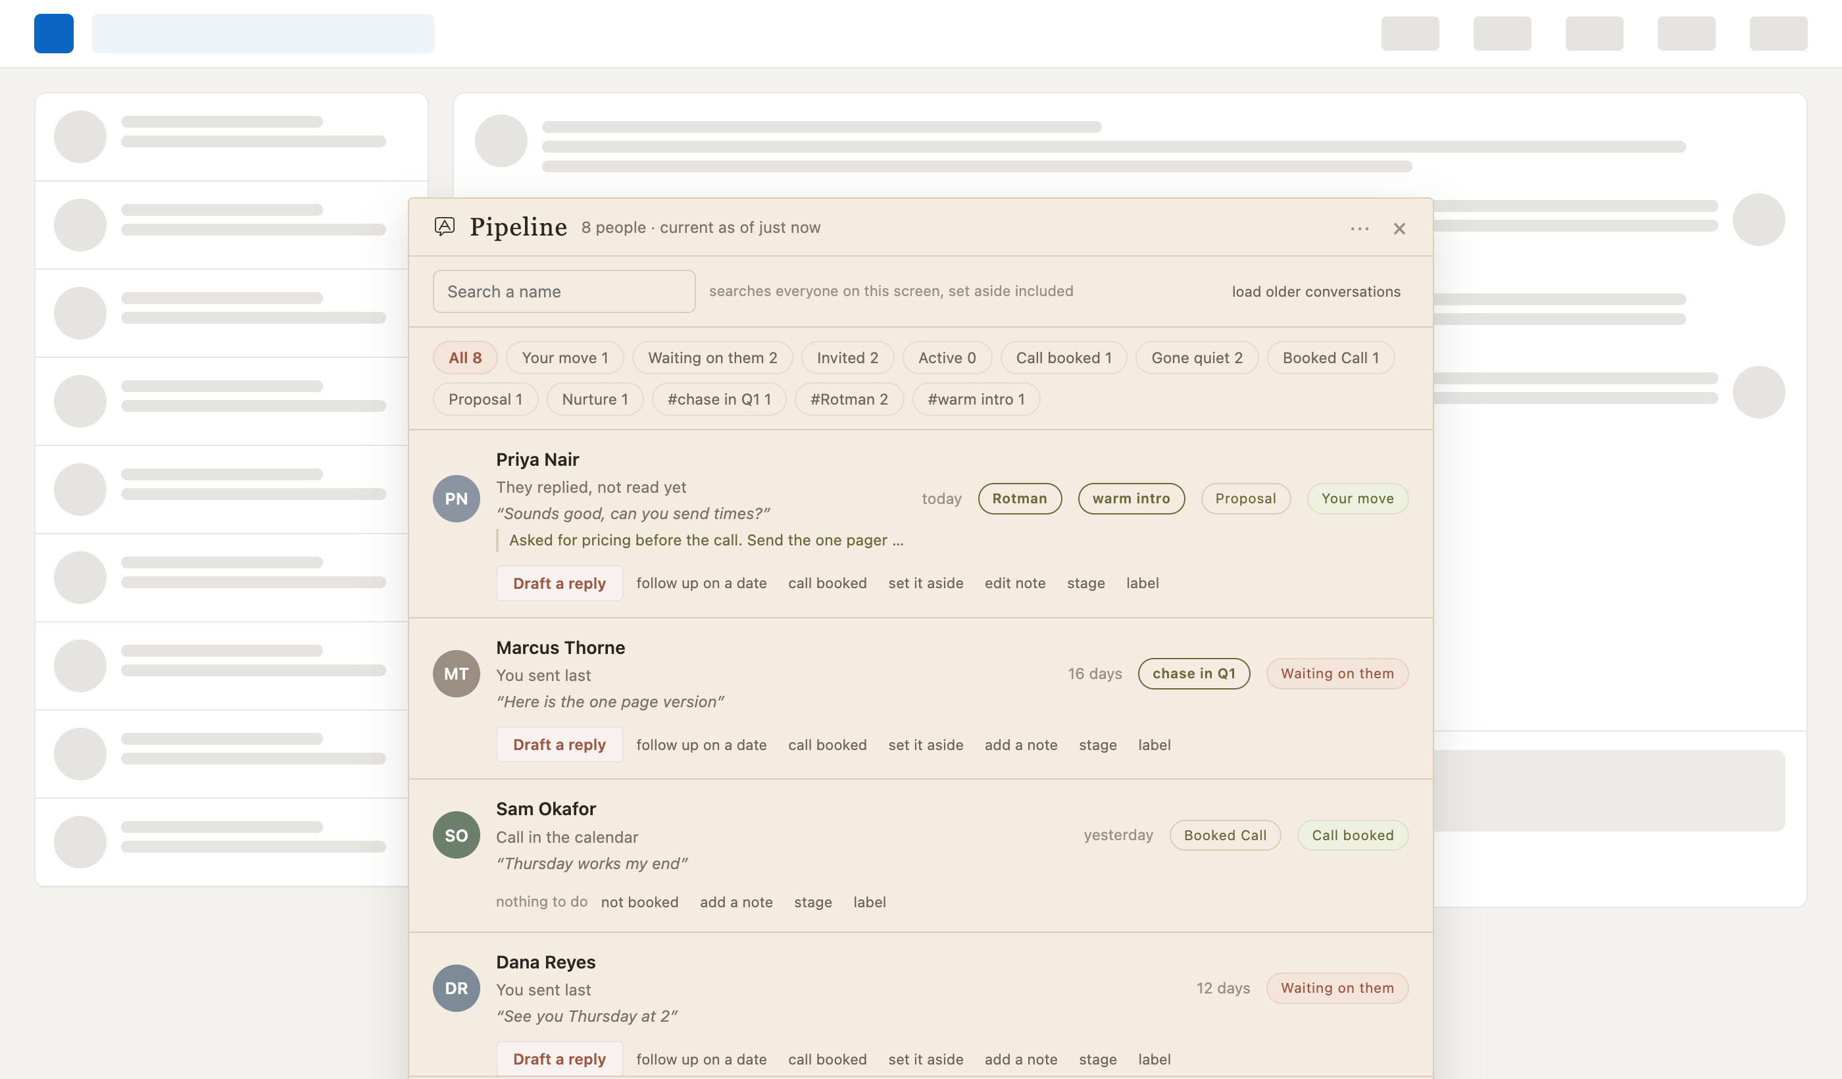This screenshot has height=1079, width=1842.
Task: Click warm intro tag on Priya Nair
Action: (x=1131, y=499)
